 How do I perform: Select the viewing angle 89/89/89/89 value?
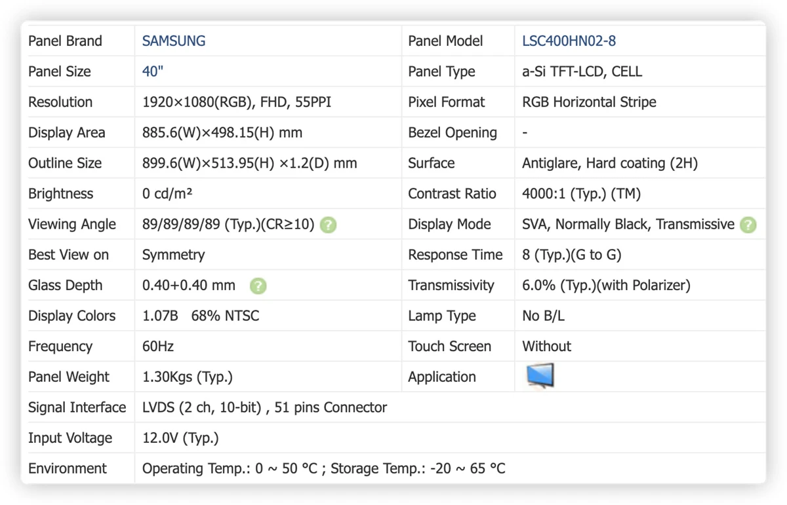(x=228, y=224)
